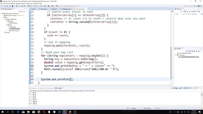Image resolution: width=203 pixels, height=114 pixels.
Task: Click the All filter in Task List
Action: 188,14
